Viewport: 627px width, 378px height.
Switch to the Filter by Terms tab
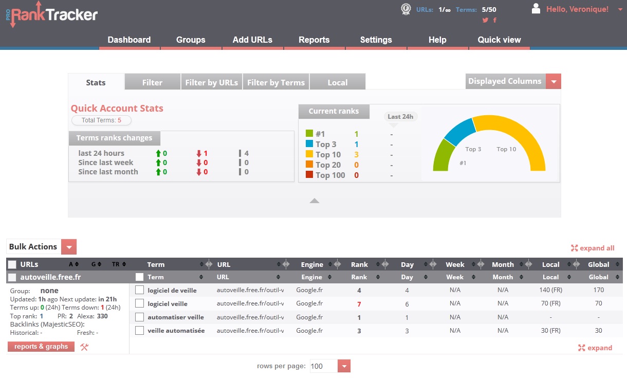276,82
